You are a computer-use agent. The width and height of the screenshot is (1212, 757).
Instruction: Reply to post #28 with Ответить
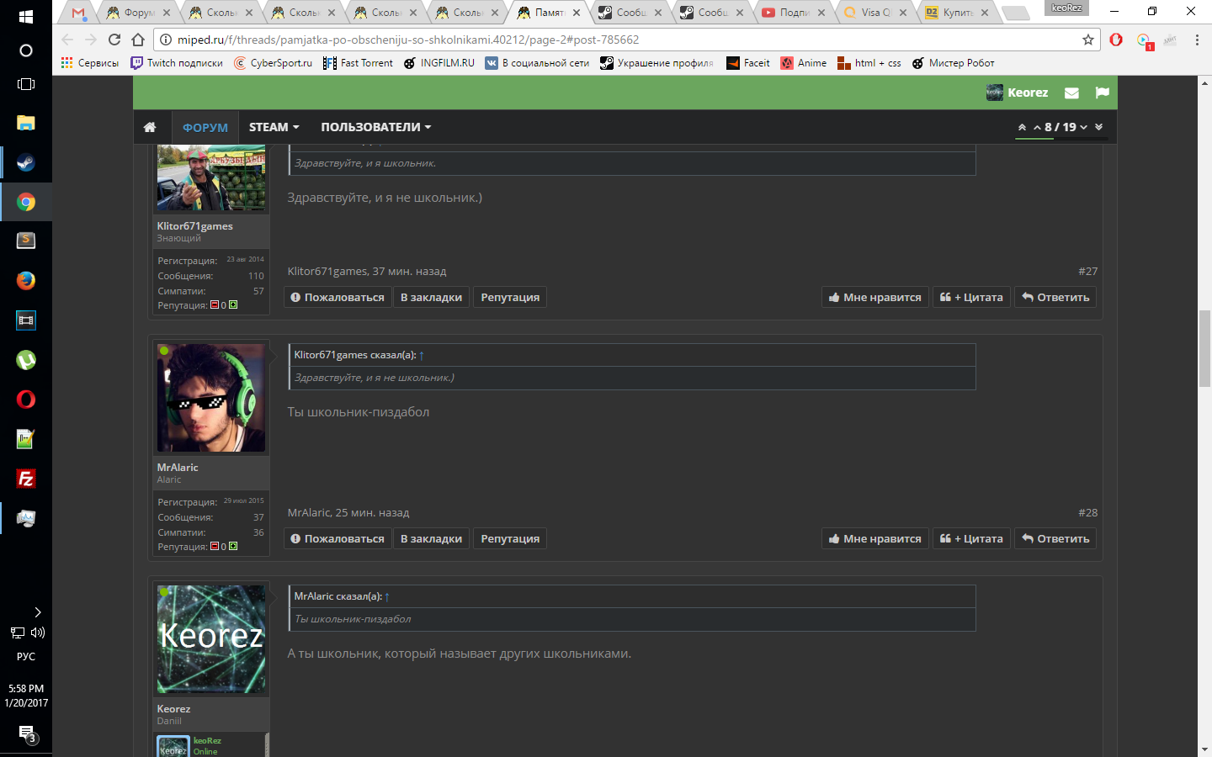pyautogui.click(x=1055, y=538)
